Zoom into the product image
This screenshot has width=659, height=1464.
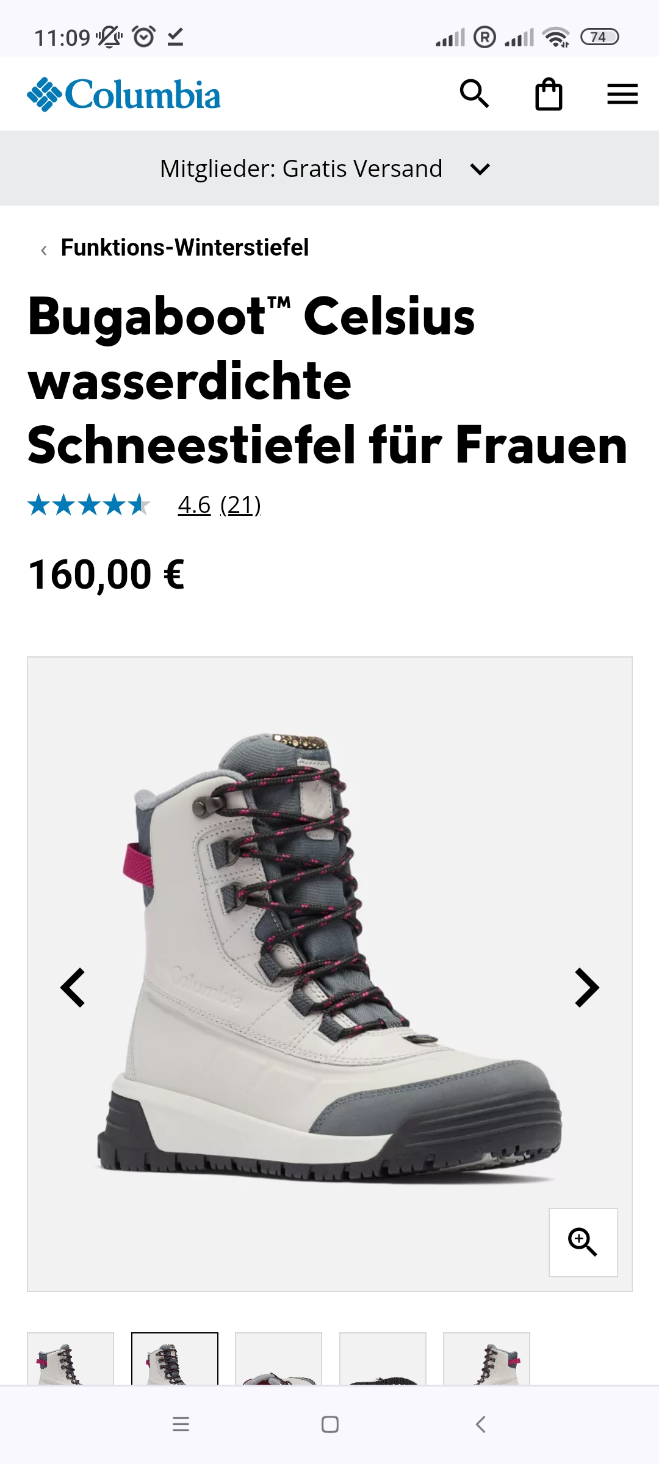pyautogui.click(x=583, y=1242)
